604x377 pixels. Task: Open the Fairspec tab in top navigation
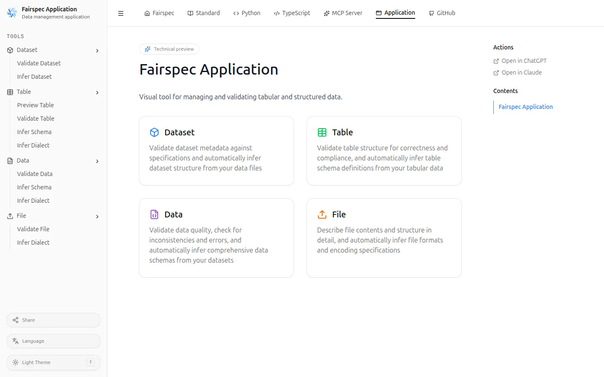(159, 13)
